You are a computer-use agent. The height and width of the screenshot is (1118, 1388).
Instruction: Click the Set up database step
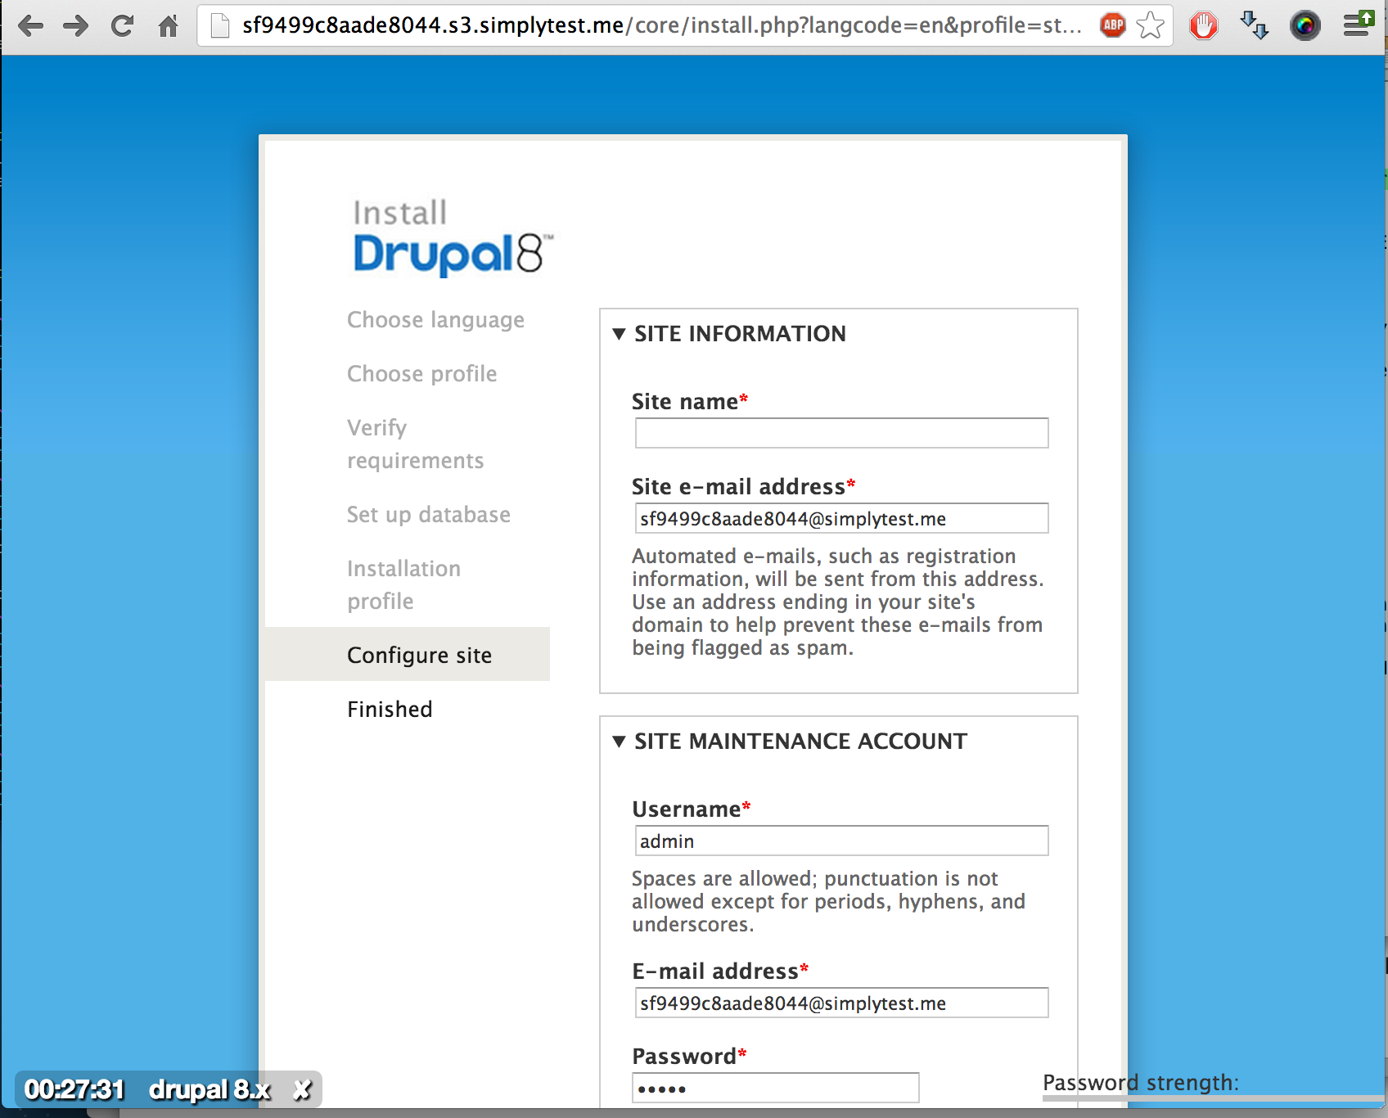point(429,515)
